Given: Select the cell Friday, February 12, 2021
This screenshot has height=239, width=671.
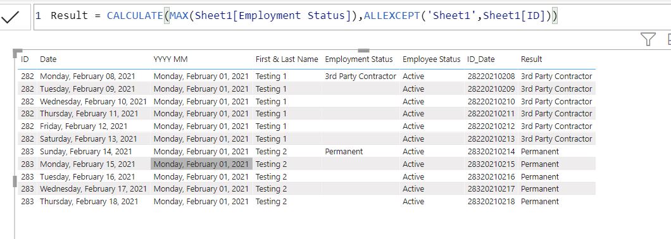Looking at the screenshot, I should [x=84, y=126].
